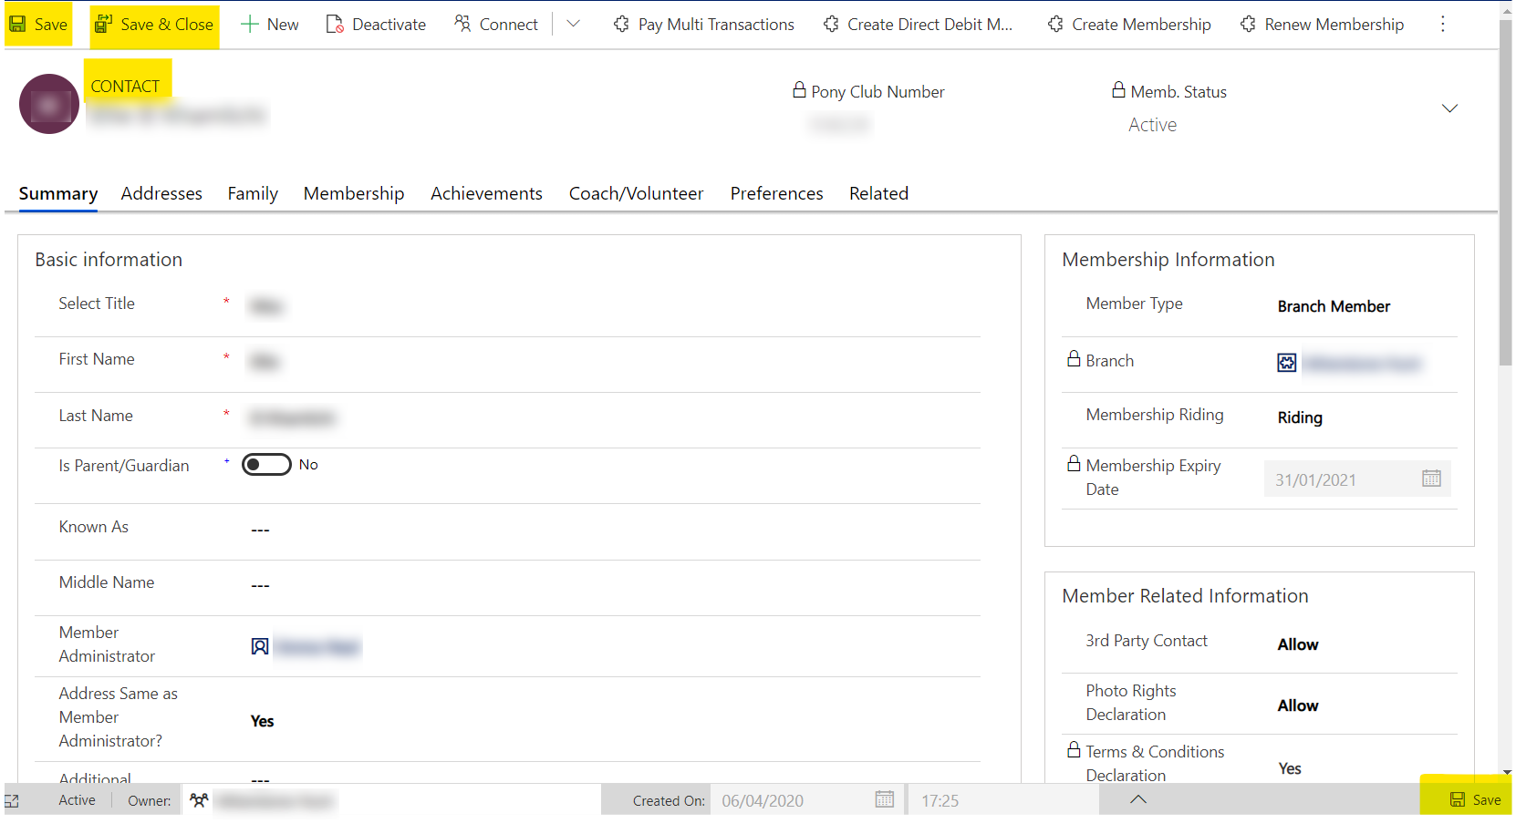Screen dimensions: 1516x834
Task: Click the Create Membership action
Action: tap(1128, 24)
